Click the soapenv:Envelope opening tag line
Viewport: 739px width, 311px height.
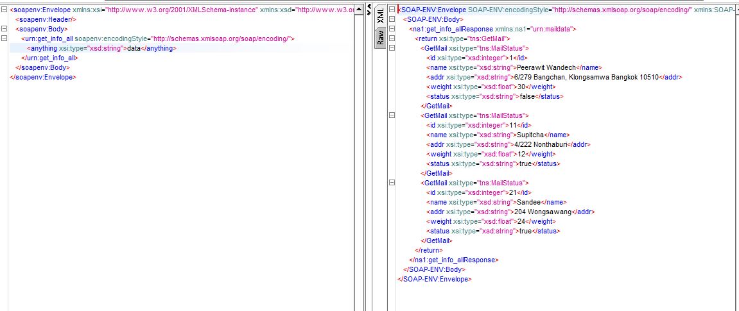point(182,10)
